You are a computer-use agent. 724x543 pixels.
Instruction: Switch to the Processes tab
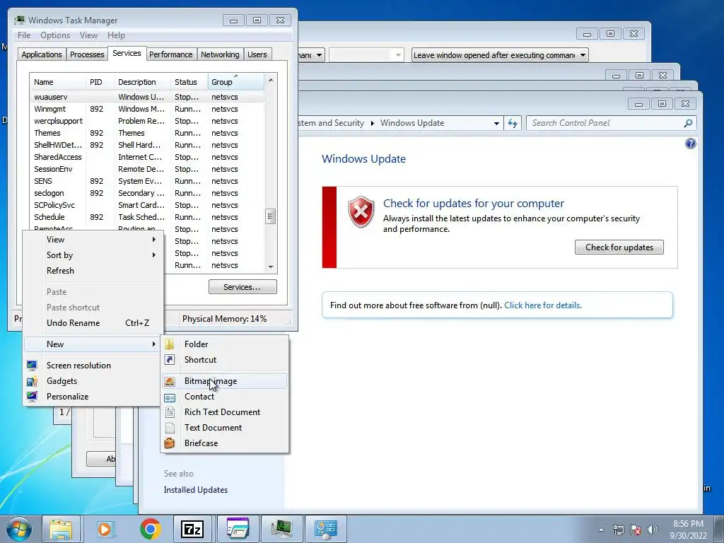[x=87, y=54]
